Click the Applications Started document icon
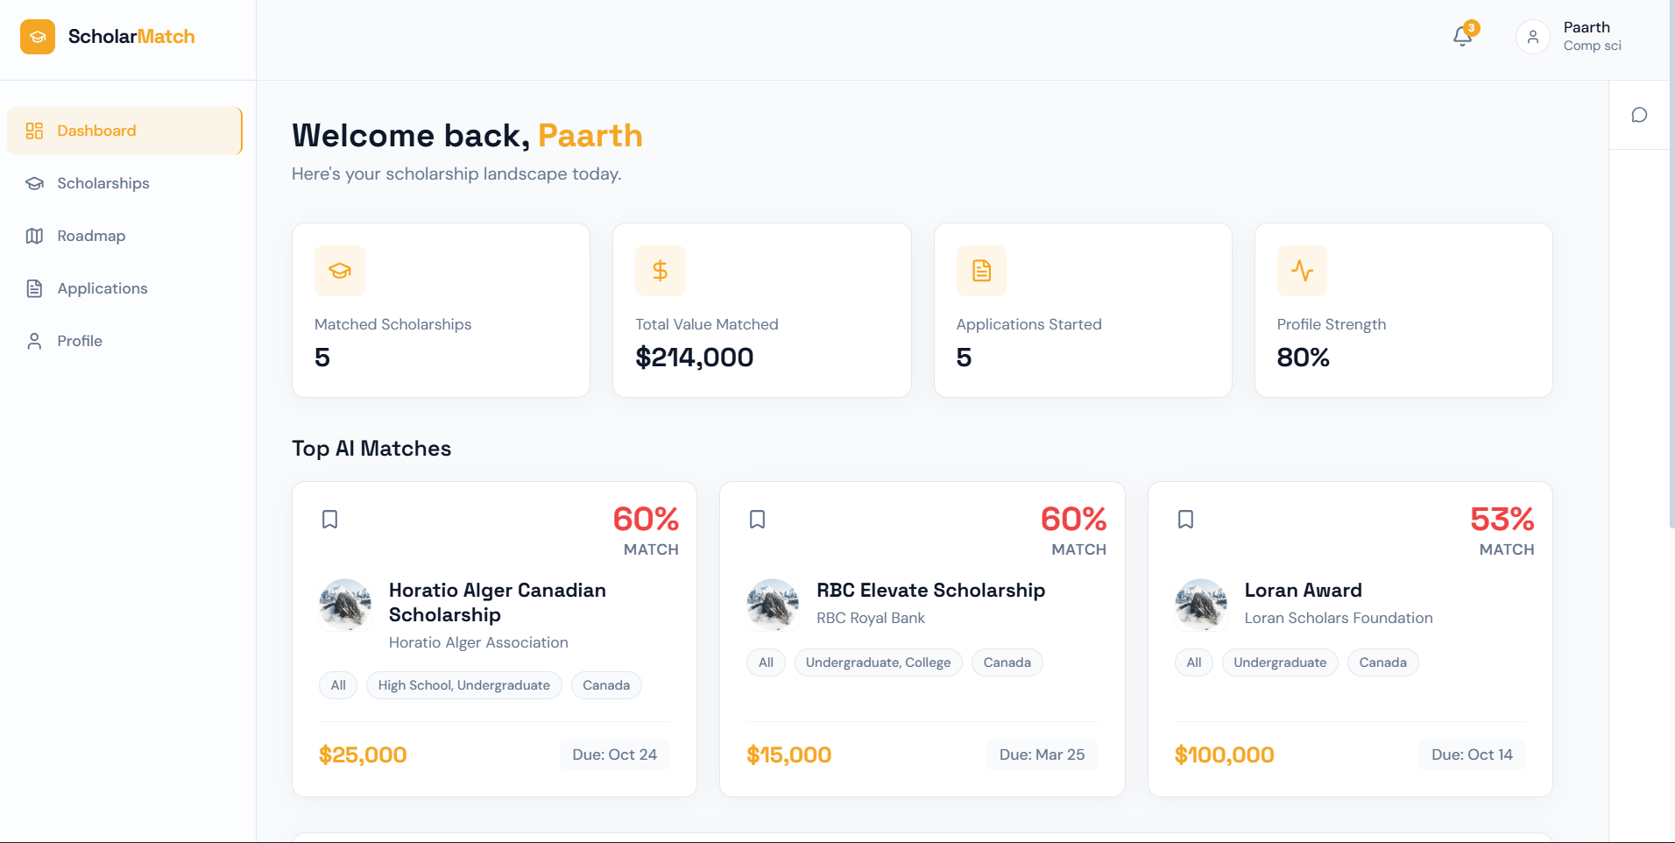Viewport: 1675px width, 843px height. pos(981,271)
